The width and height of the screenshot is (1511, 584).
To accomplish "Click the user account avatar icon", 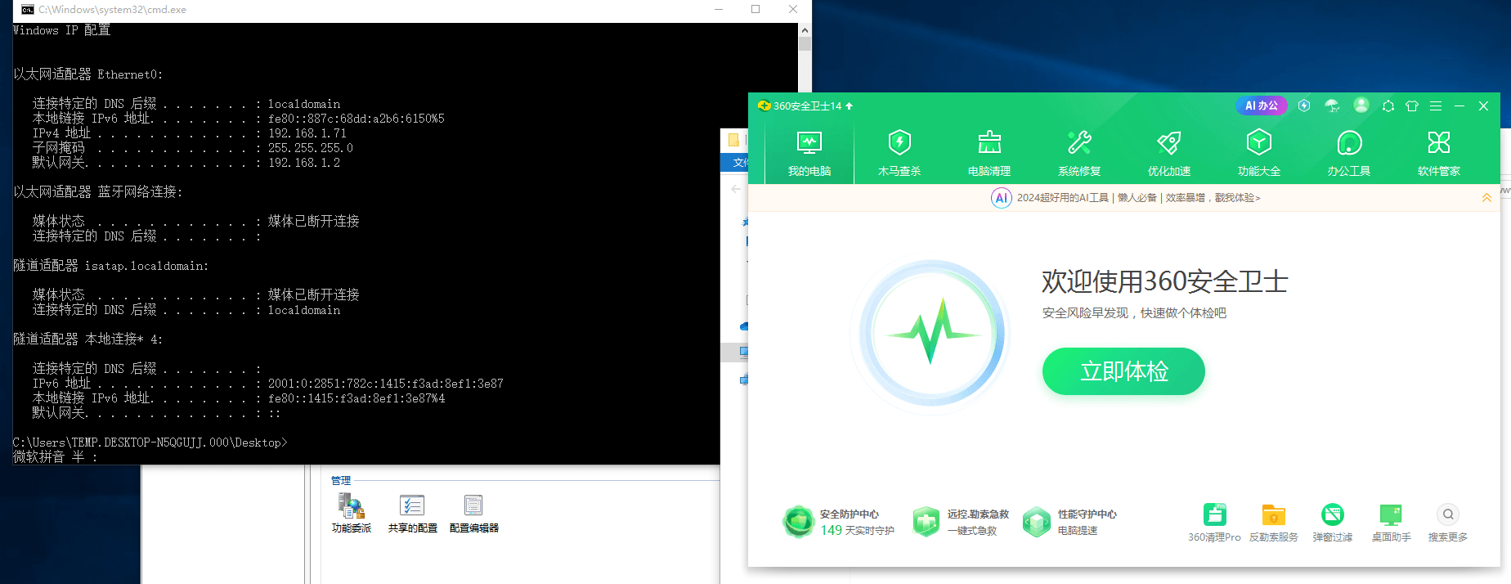I will 1361,106.
